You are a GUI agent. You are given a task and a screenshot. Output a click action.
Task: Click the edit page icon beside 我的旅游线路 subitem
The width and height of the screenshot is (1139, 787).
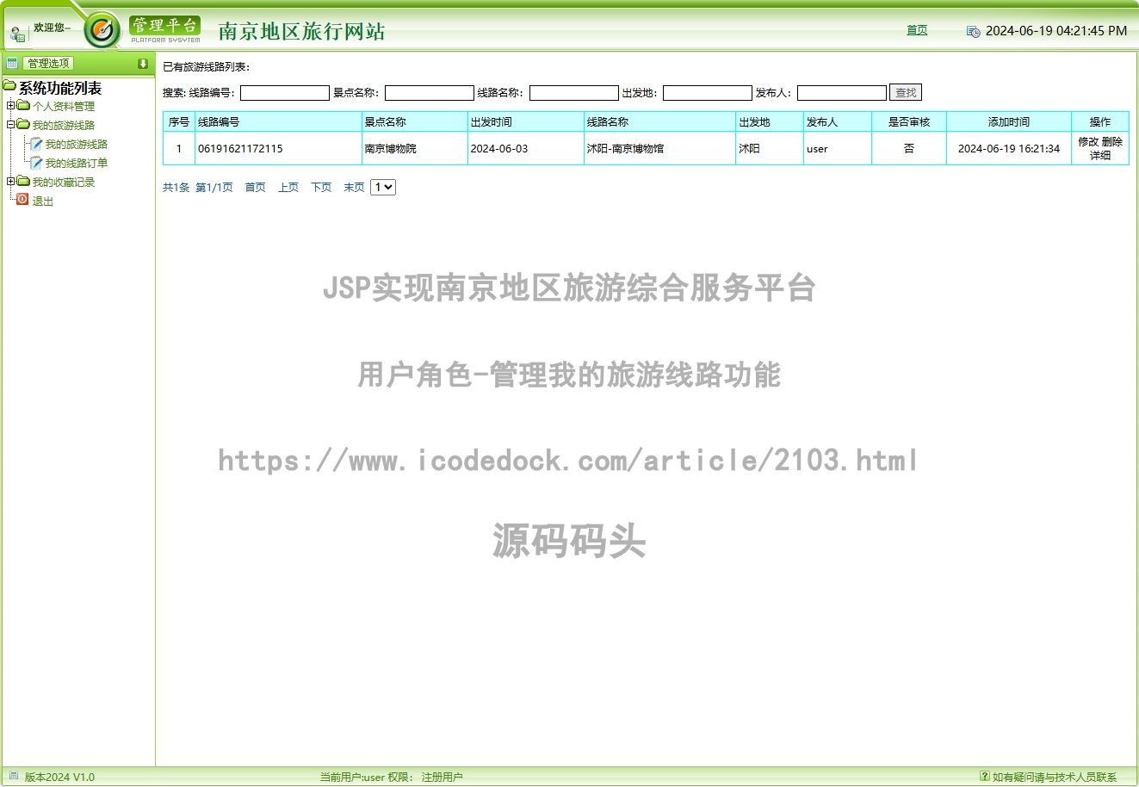36,144
